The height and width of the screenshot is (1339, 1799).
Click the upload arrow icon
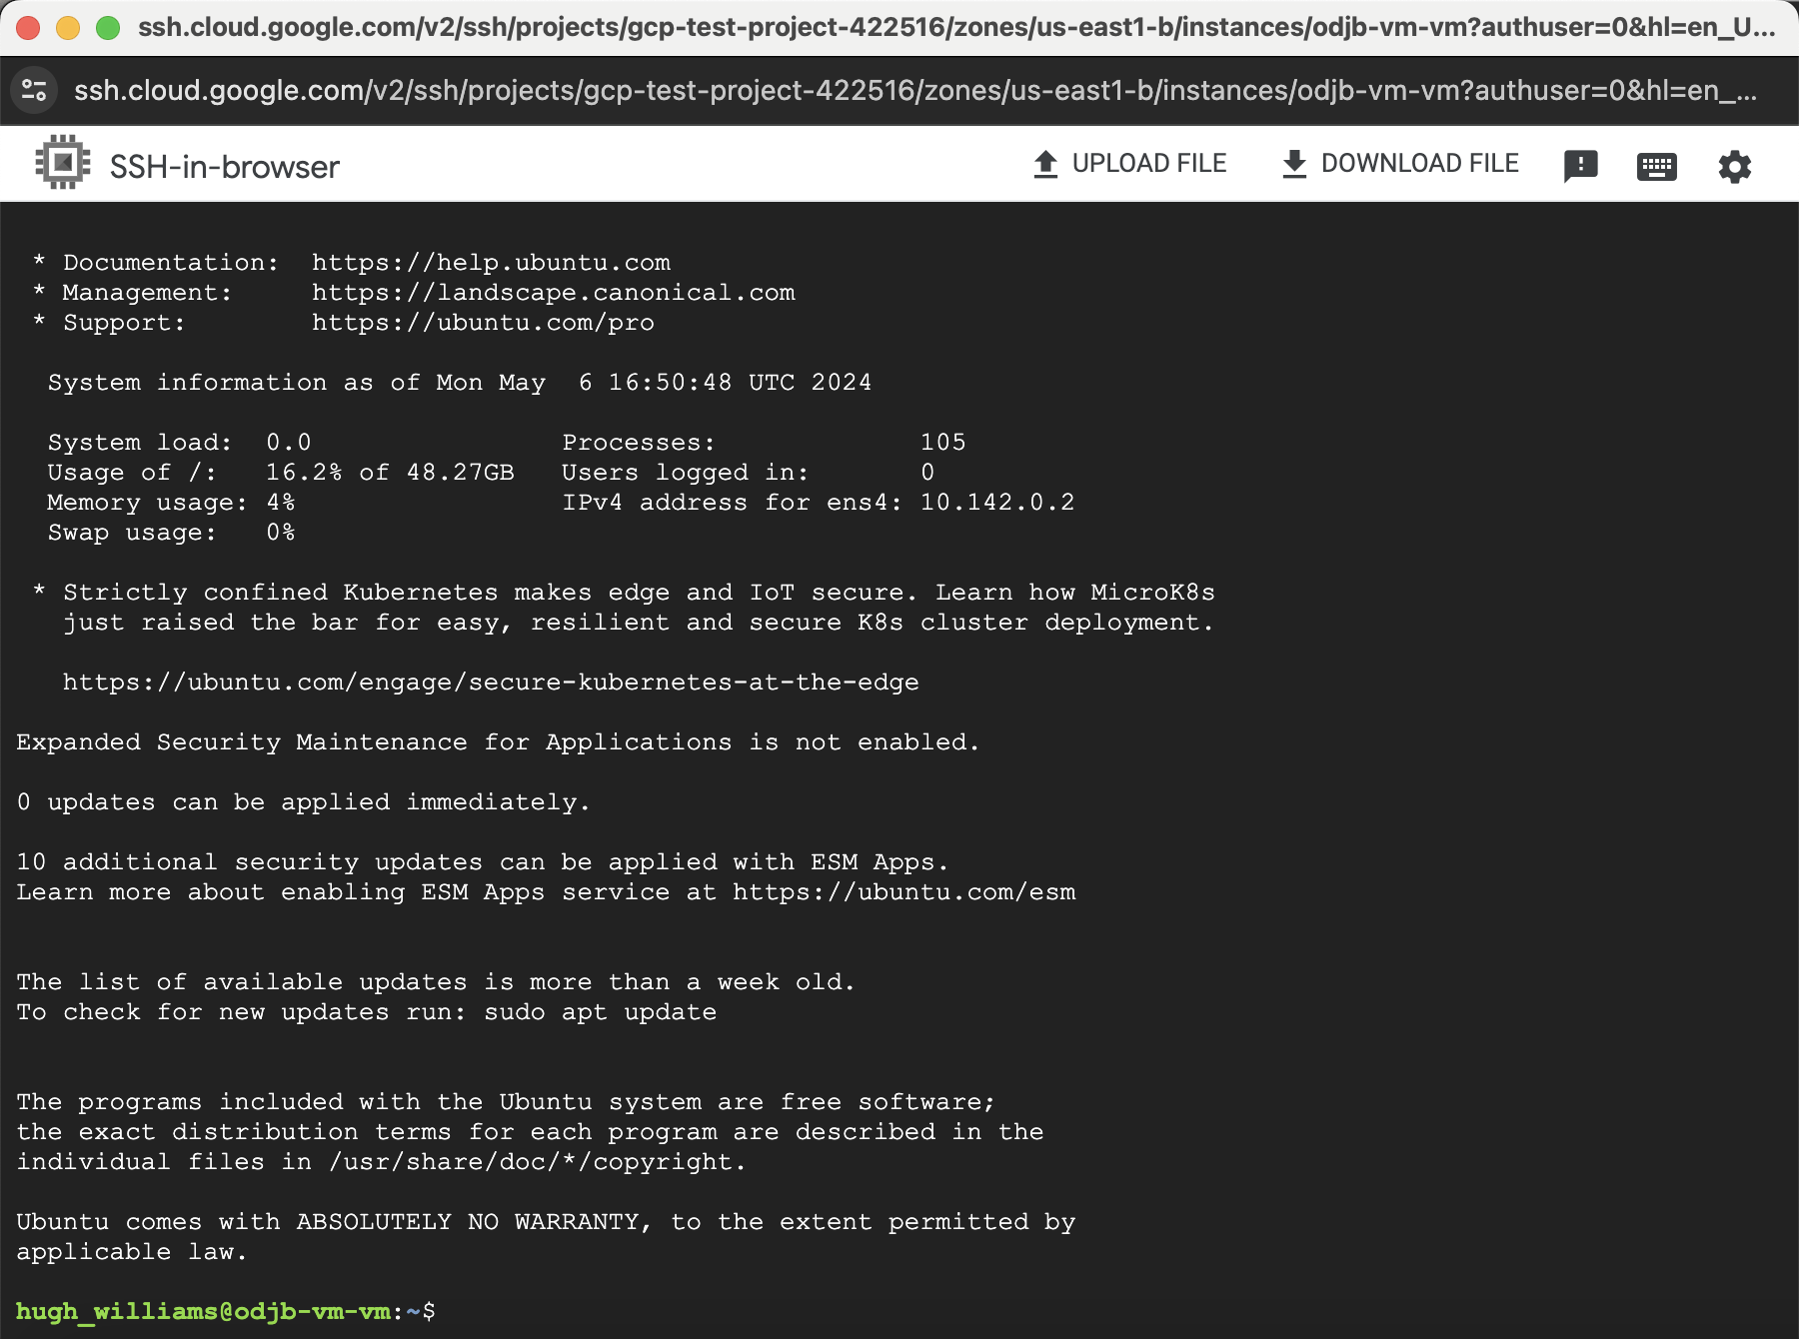(1045, 164)
